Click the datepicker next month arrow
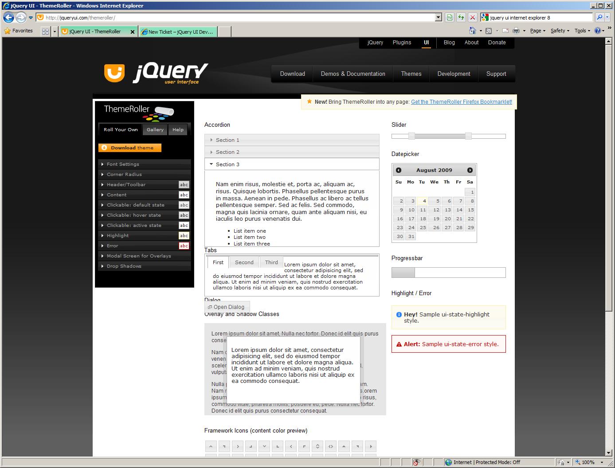The height and width of the screenshot is (468, 615). tap(470, 170)
